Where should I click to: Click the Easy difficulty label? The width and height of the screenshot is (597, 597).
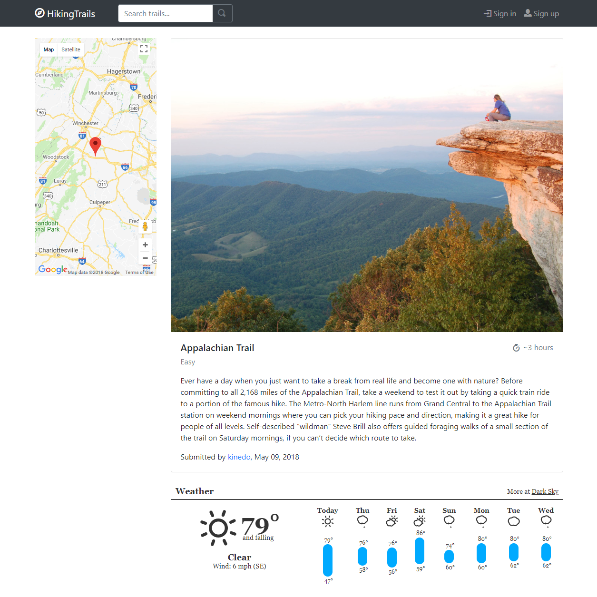(x=188, y=362)
